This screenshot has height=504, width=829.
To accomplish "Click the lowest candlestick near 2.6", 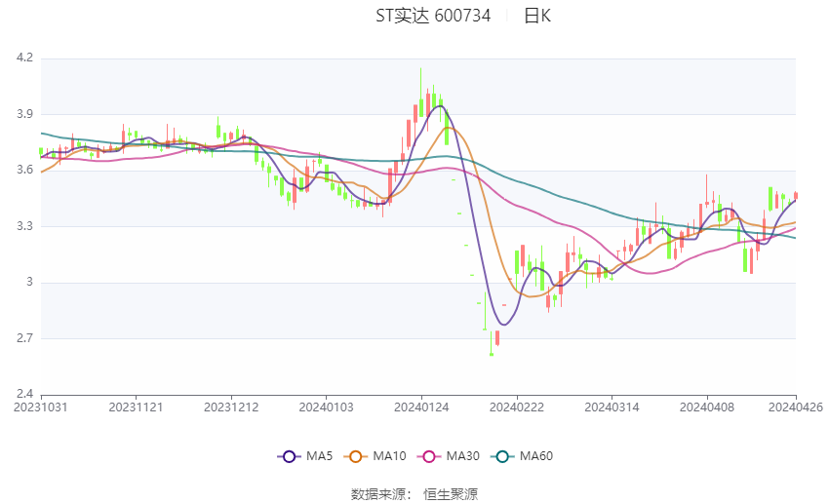I will [492, 343].
